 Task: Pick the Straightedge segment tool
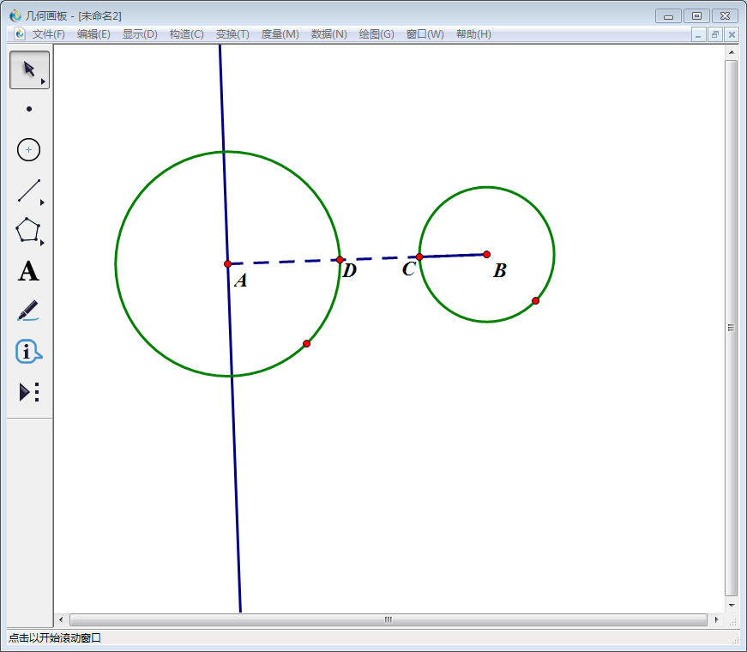click(29, 190)
